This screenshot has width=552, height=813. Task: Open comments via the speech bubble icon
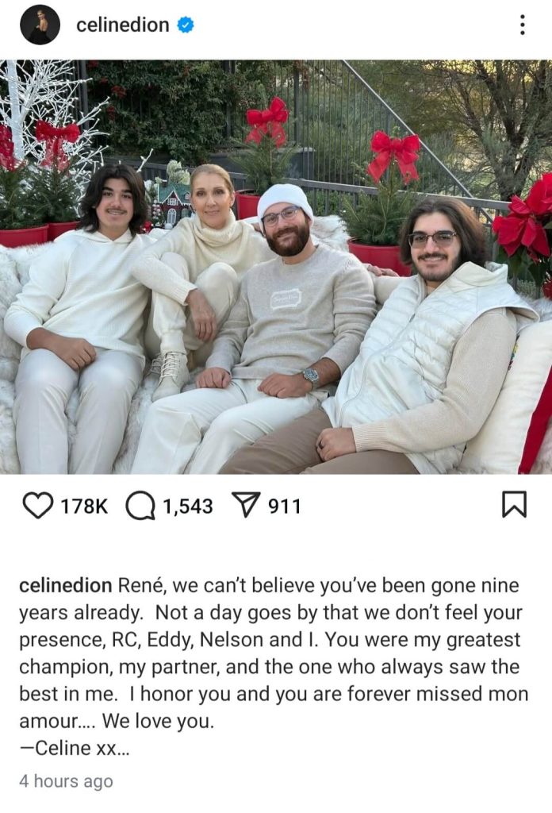coord(140,506)
